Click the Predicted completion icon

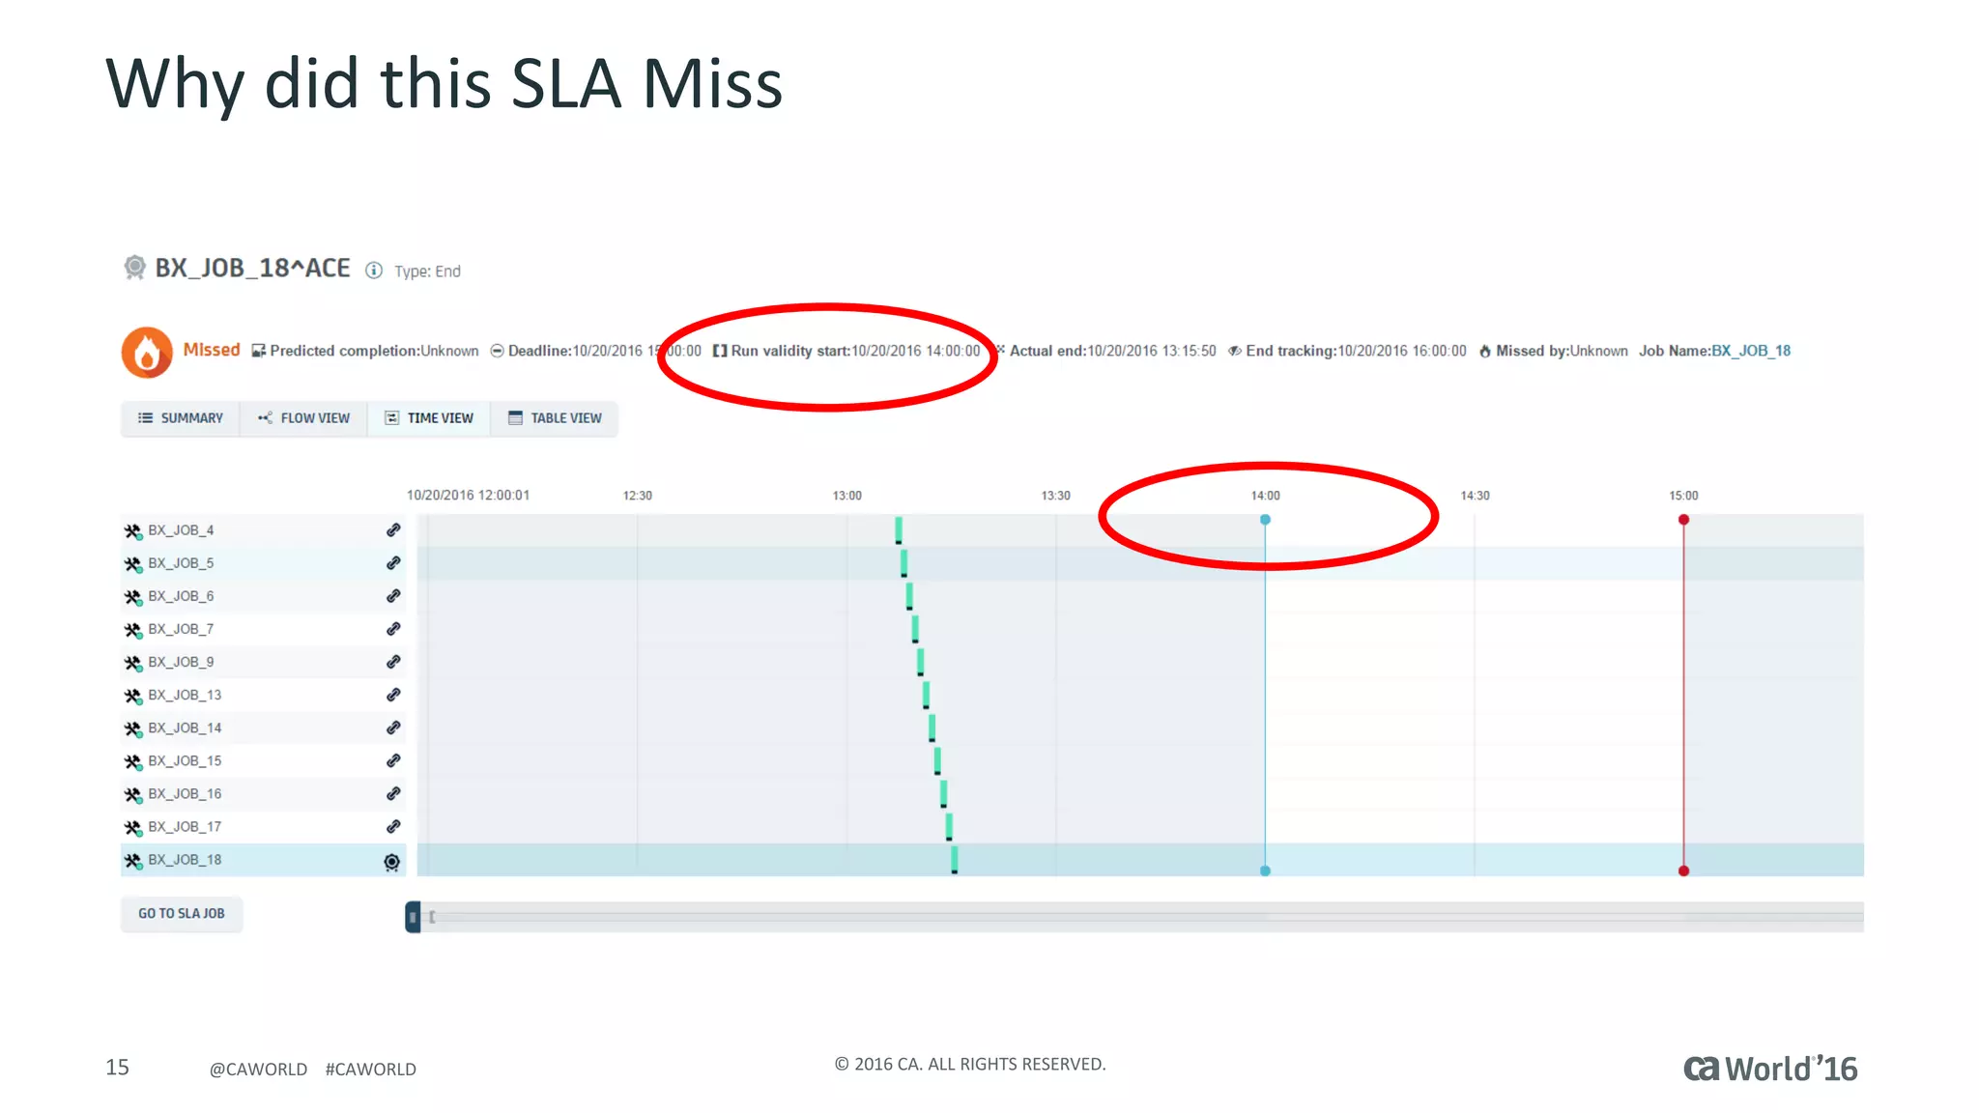258,351
